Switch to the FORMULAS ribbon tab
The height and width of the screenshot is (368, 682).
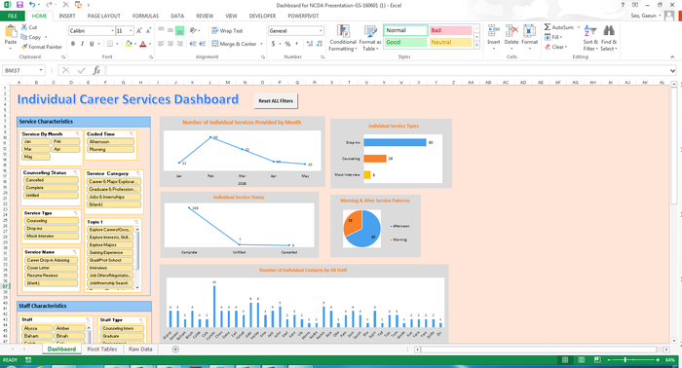coord(145,16)
